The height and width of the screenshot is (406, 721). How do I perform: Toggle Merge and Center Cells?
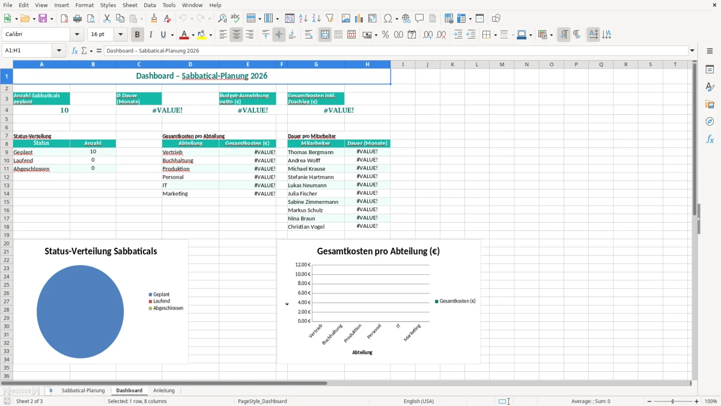(x=325, y=35)
